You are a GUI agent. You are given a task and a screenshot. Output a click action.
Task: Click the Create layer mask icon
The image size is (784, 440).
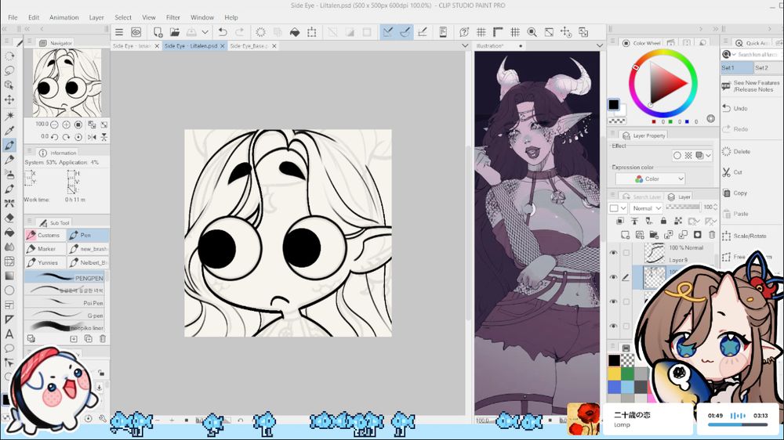coord(698,235)
